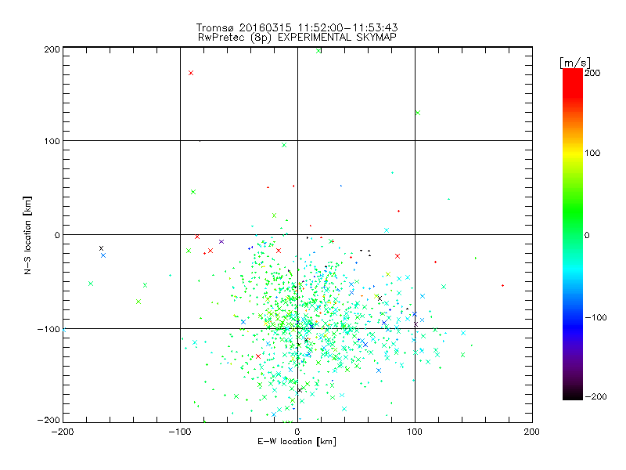
Task: Click the '-100' tick label on the E-W axis
Action: [x=181, y=432]
